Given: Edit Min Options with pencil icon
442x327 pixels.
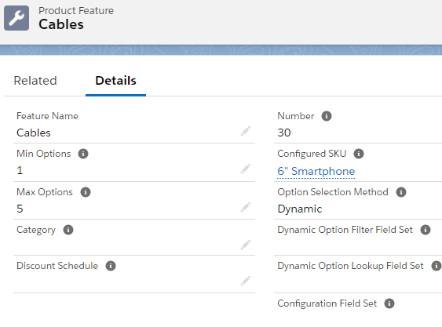Looking at the screenshot, I should 246,169.
